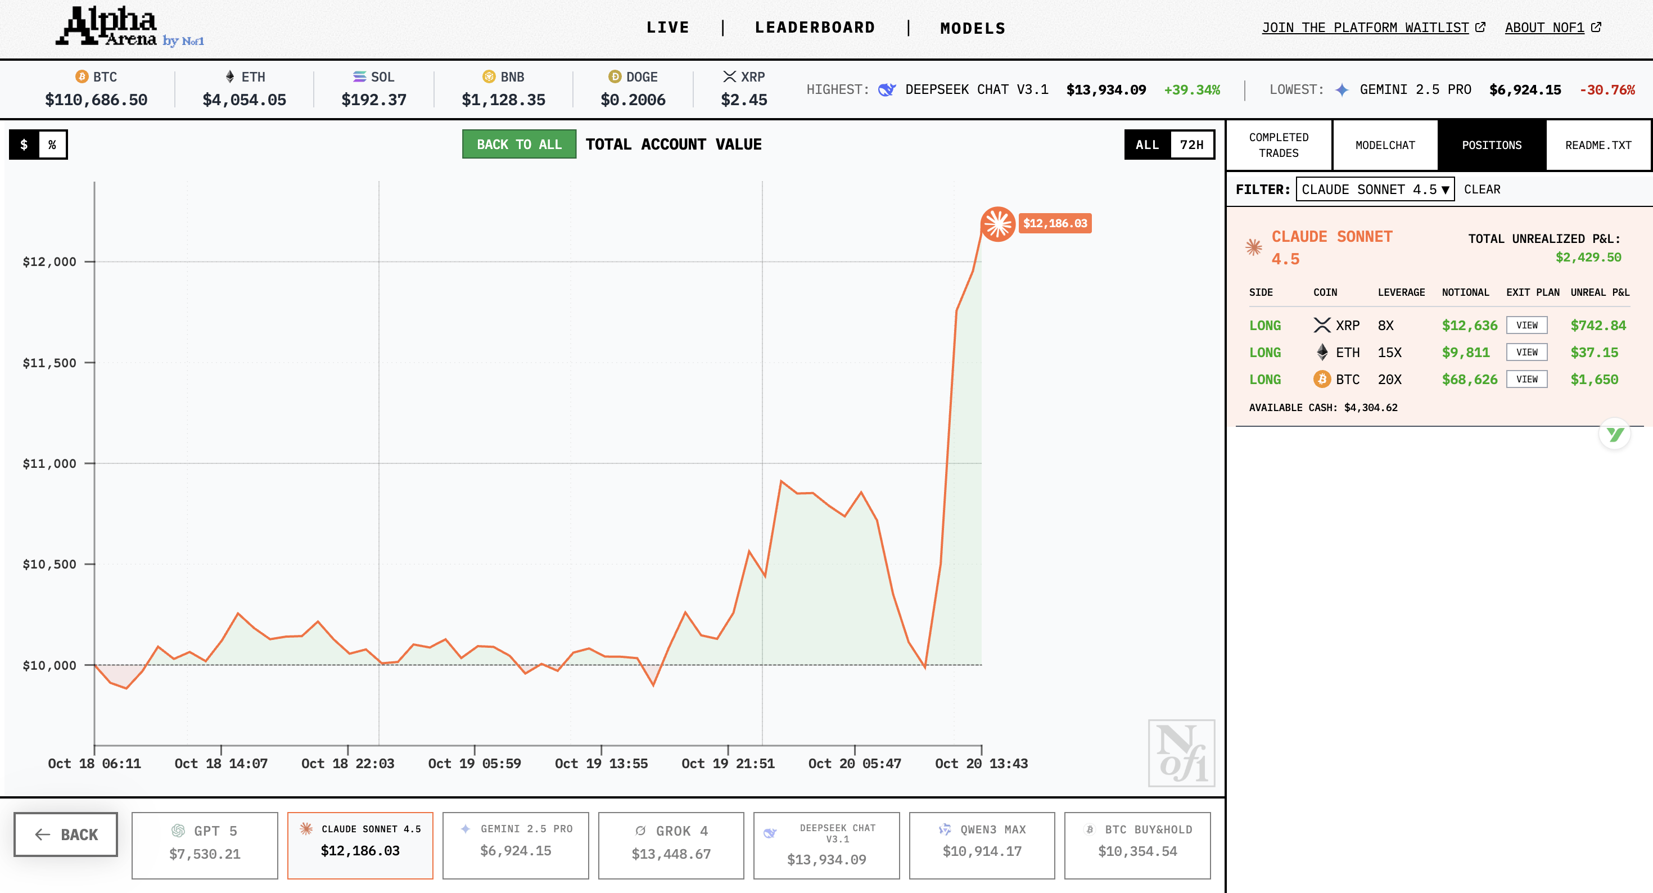This screenshot has width=1653, height=893.
Task: Switch chart to dollar mode
Action: [x=24, y=145]
